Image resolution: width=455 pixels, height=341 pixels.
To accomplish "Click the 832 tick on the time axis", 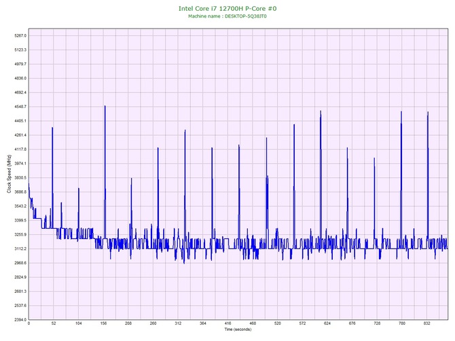I will point(427,323).
